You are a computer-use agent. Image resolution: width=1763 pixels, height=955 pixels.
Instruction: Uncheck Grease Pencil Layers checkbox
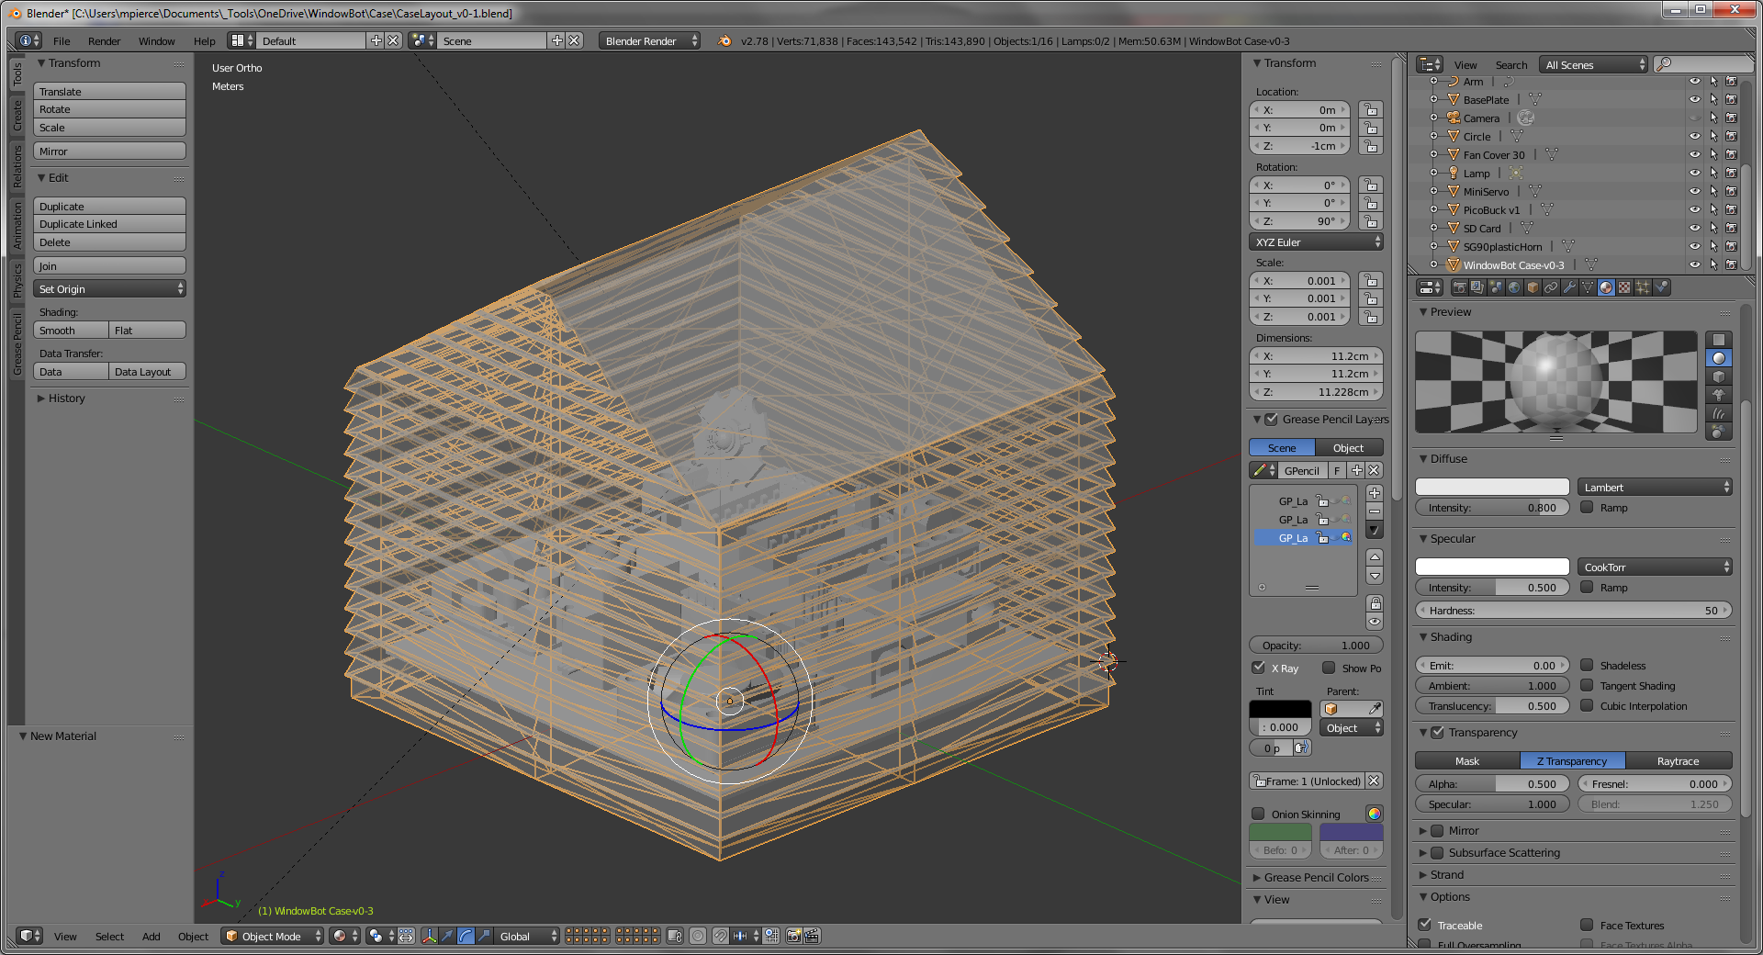coord(1272,420)
